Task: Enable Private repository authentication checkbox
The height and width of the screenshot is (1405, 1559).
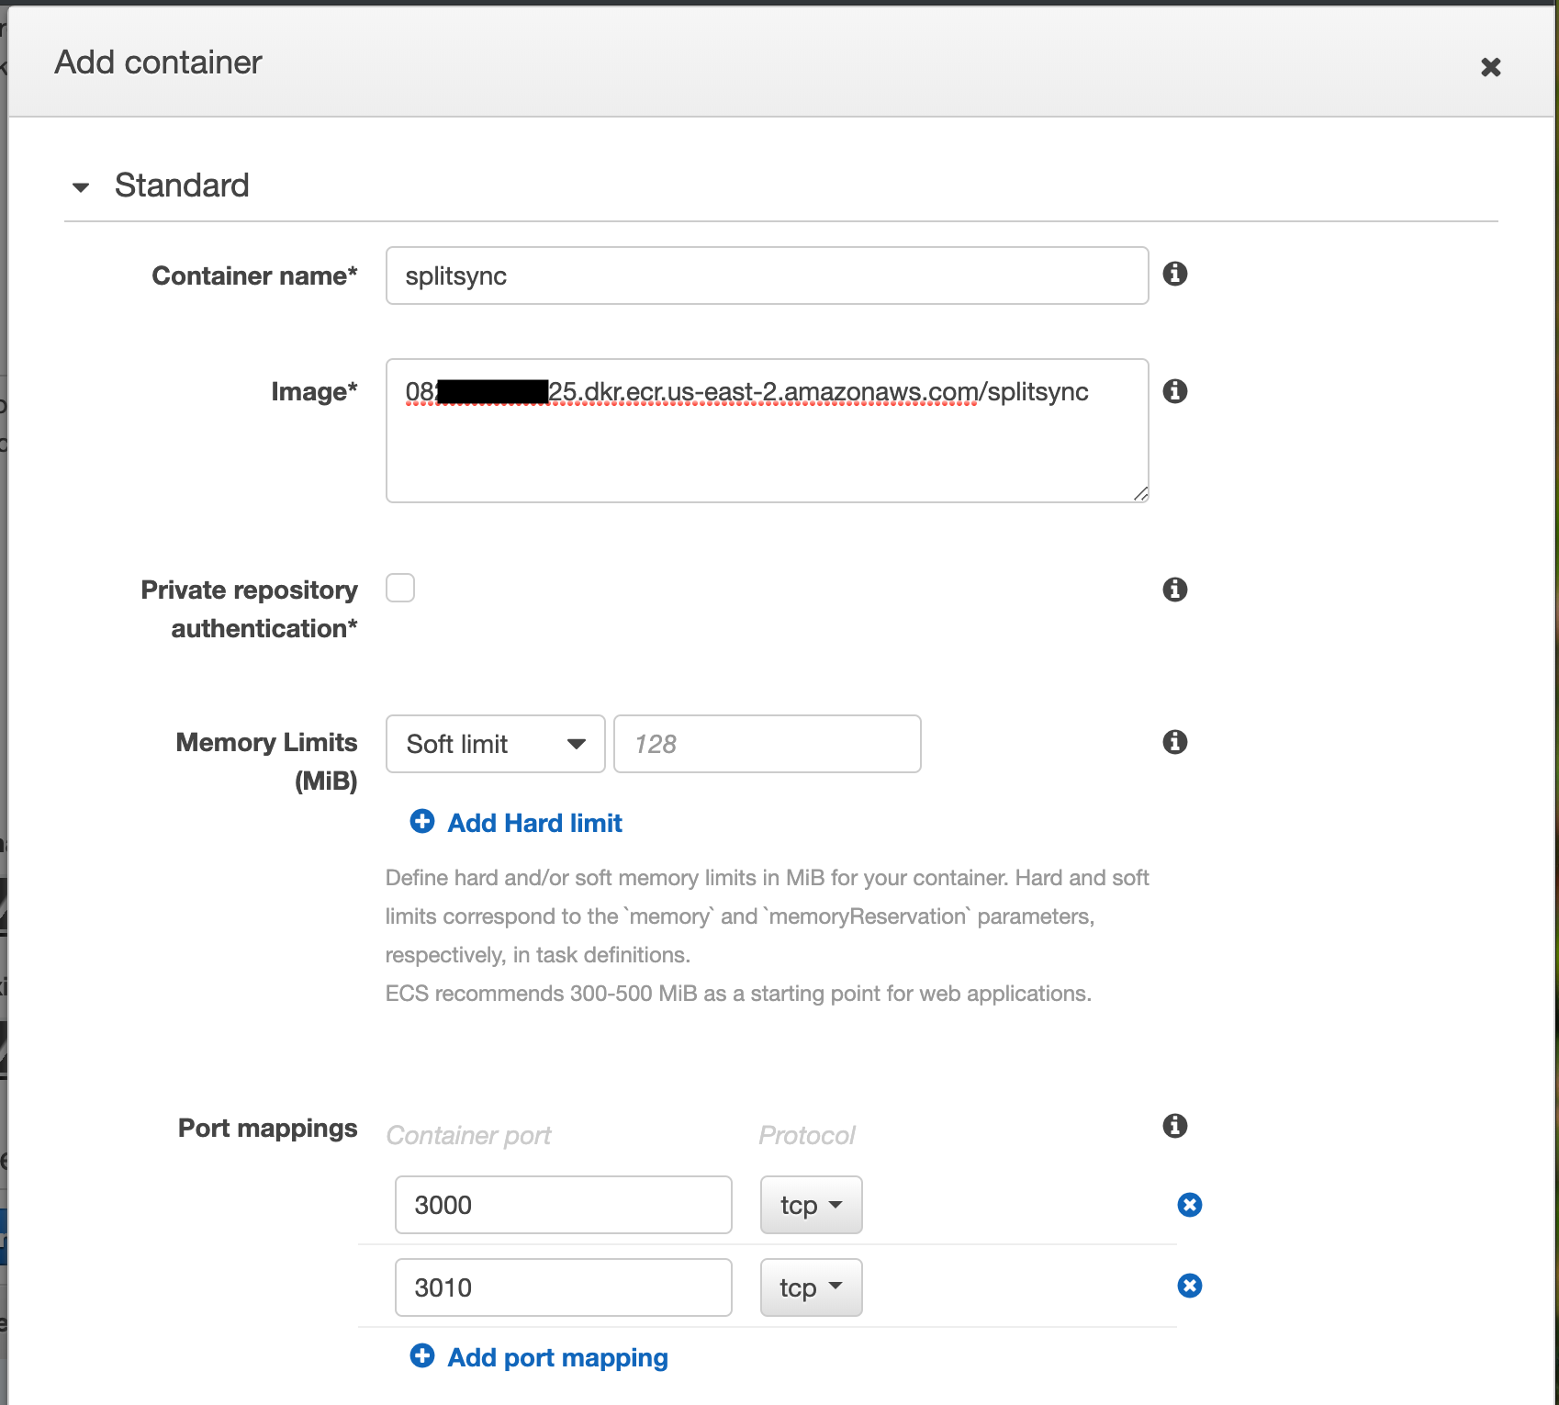Action: (x=400, y=588)
